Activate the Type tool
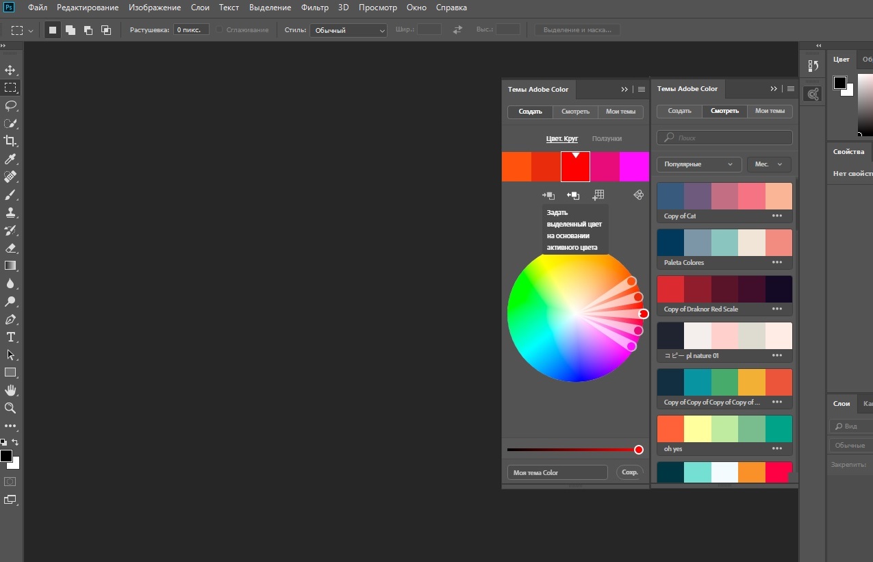Screen dimensions: 873x562 click(x=10, y=337)
